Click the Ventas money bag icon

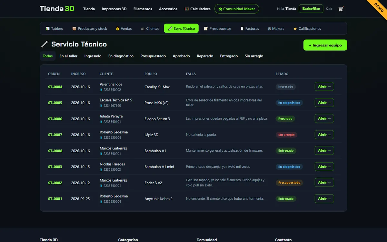pos(118,28)
